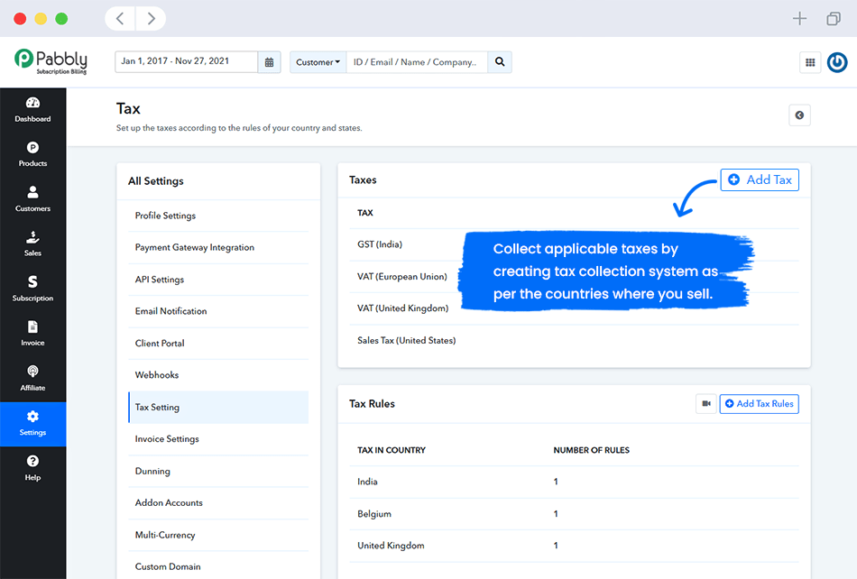This screenshot has height=579, width=857.
Task: Play the Tax Rules tutorial video
Action: point(706,403)
